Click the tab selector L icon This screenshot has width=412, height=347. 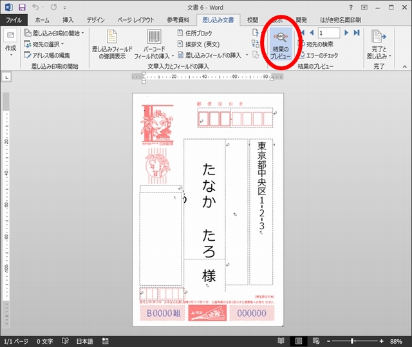coord(7,77)
